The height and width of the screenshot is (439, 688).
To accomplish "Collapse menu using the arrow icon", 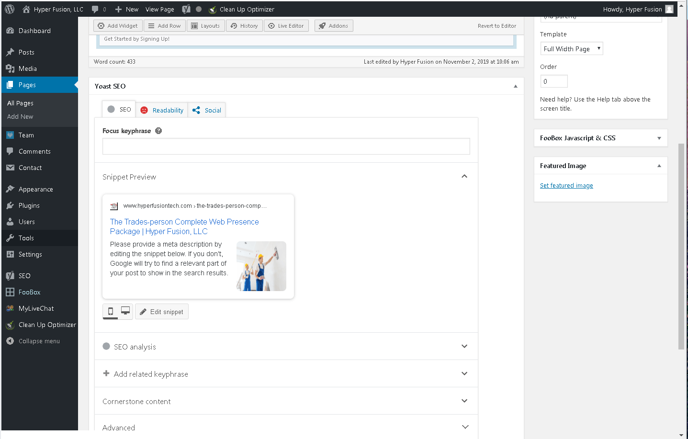I will (x=10, y=341).
